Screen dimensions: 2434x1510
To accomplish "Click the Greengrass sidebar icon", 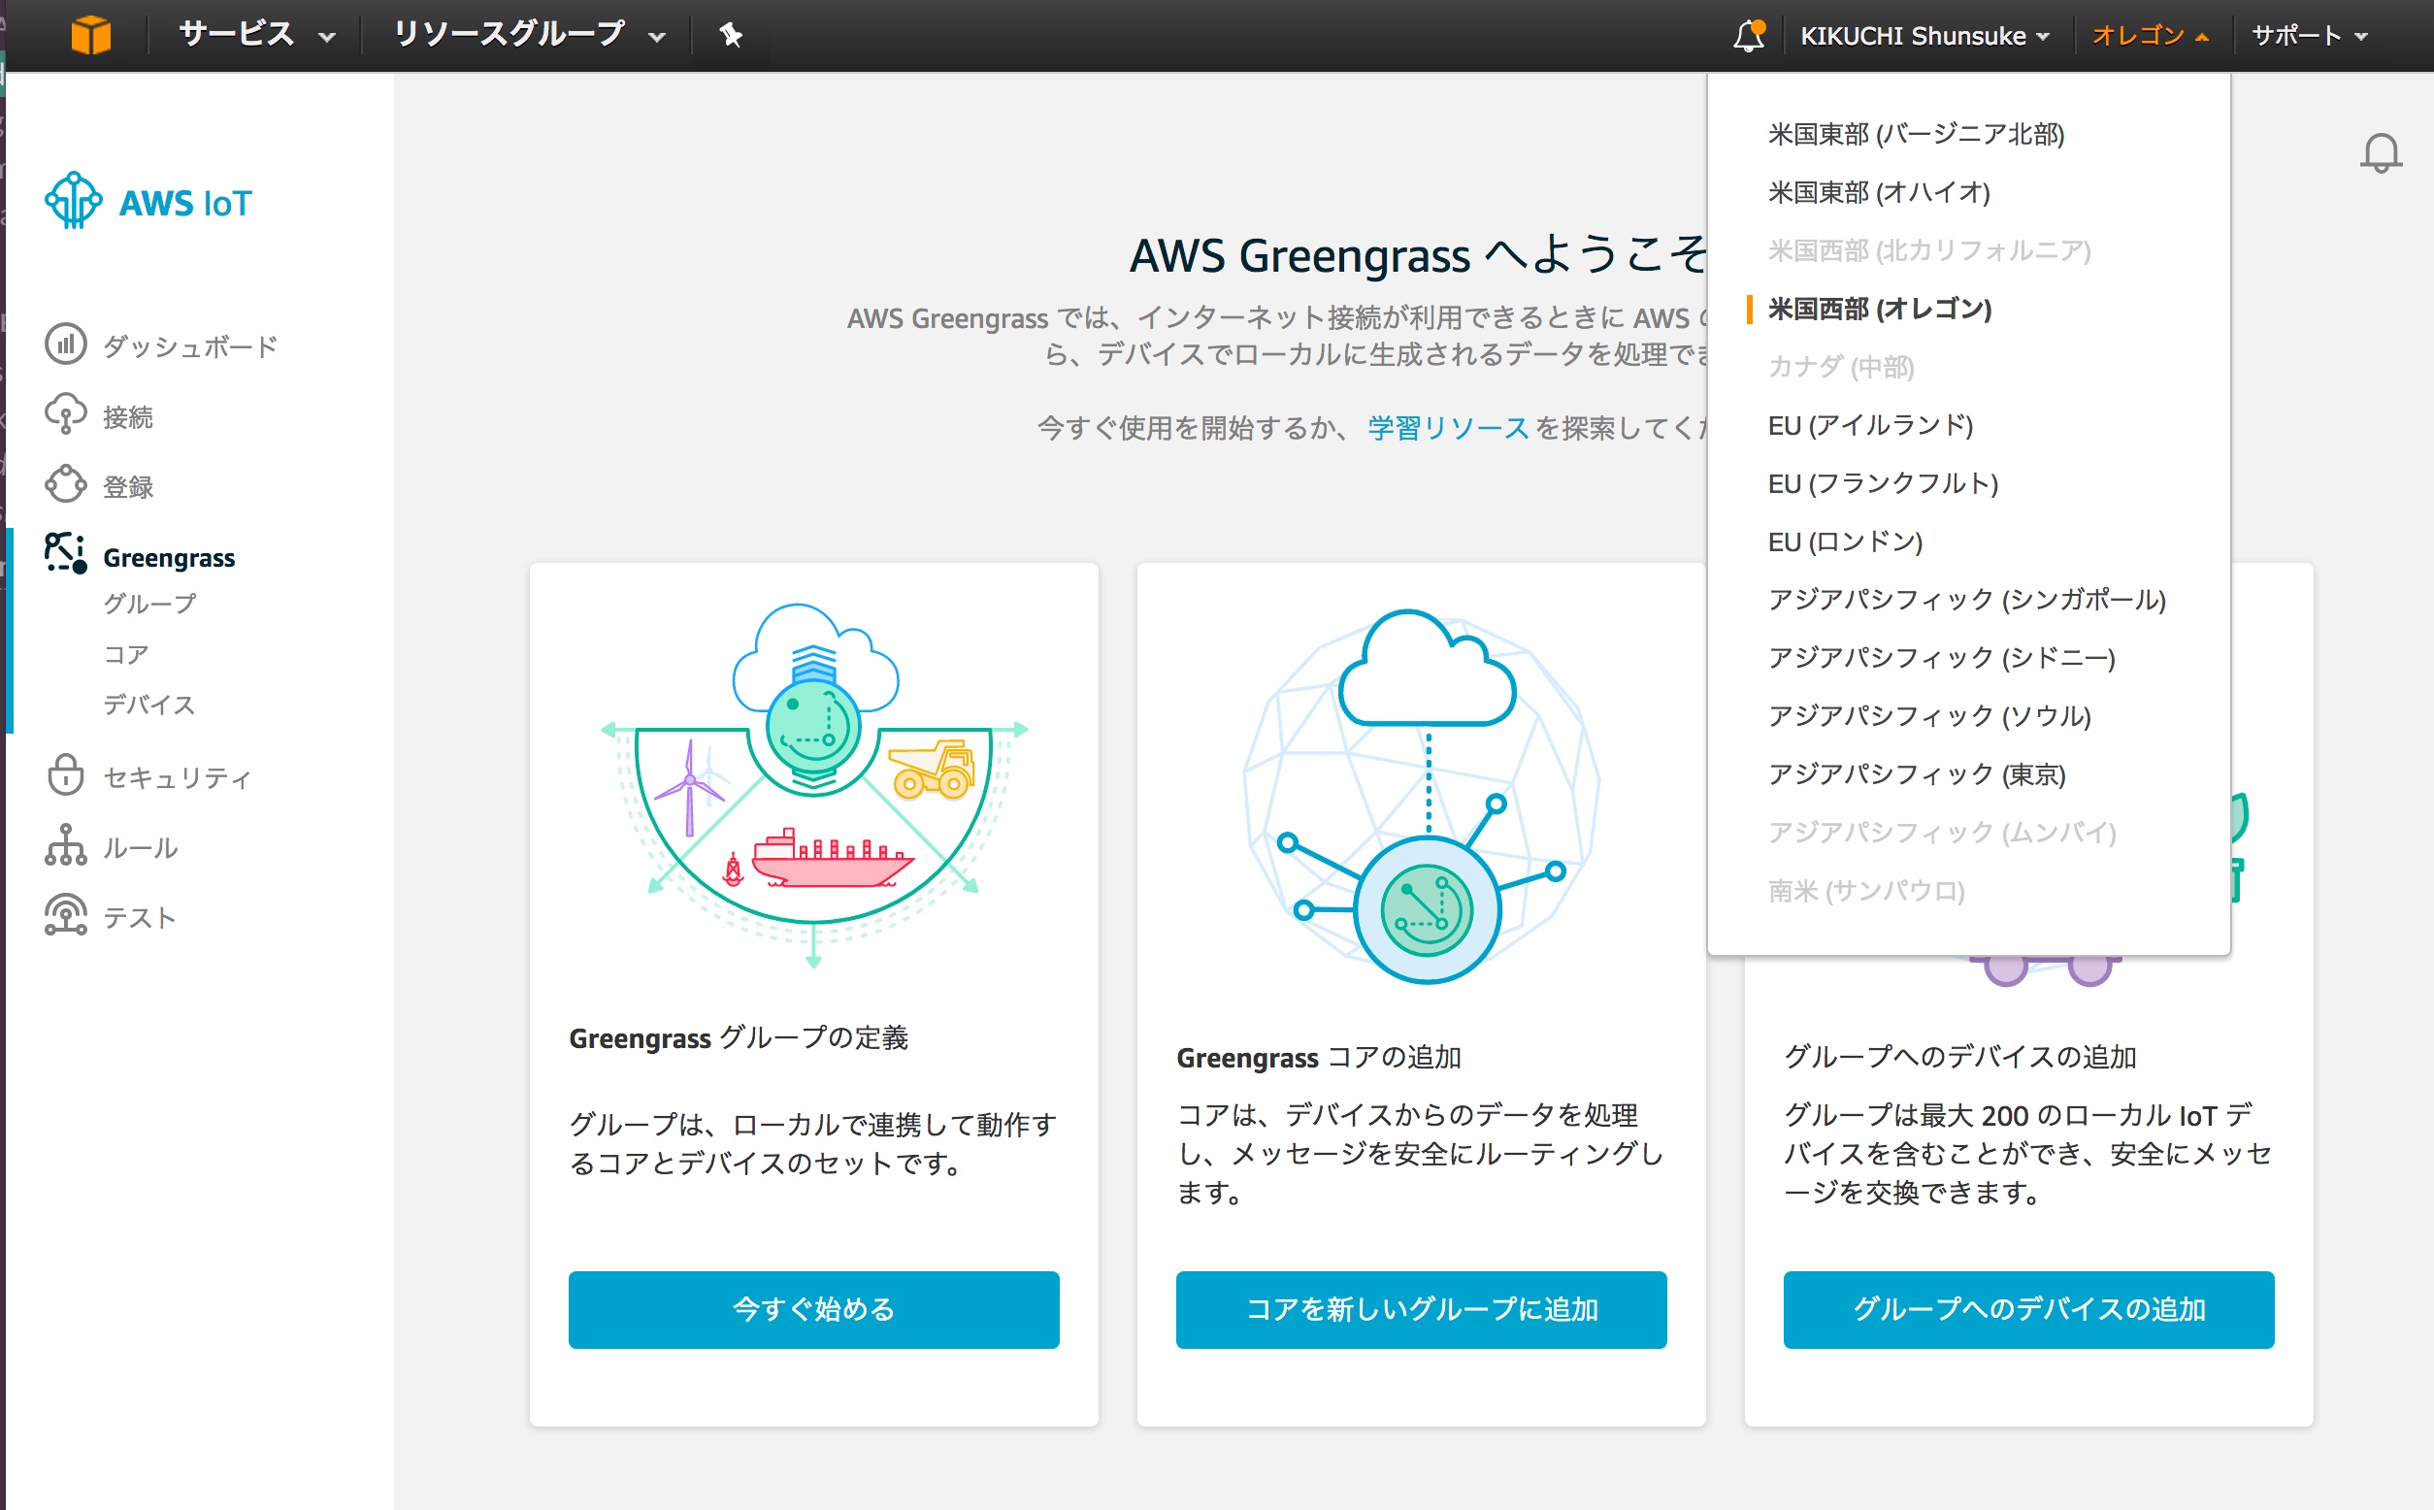I will (66, 553).
